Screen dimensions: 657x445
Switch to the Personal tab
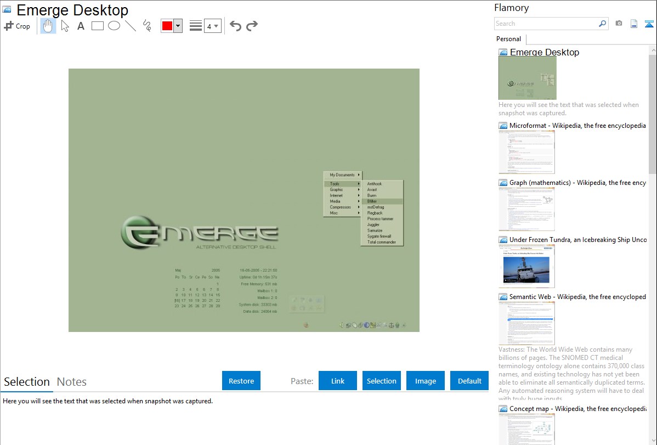pos(509,39)
